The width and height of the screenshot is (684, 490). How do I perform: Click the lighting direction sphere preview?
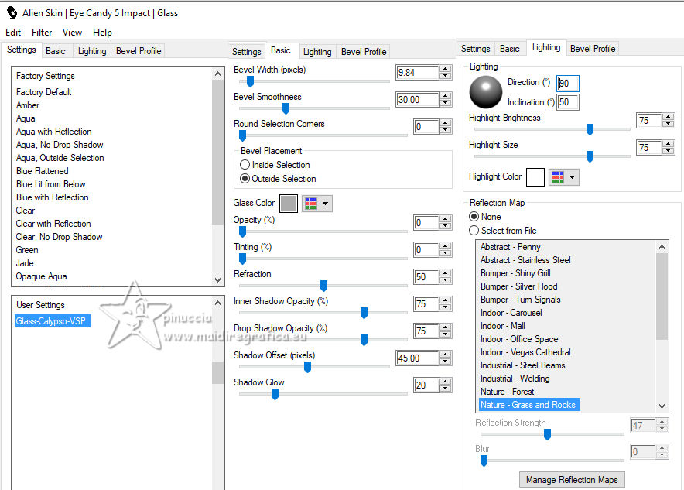click(x=485, y=92)
